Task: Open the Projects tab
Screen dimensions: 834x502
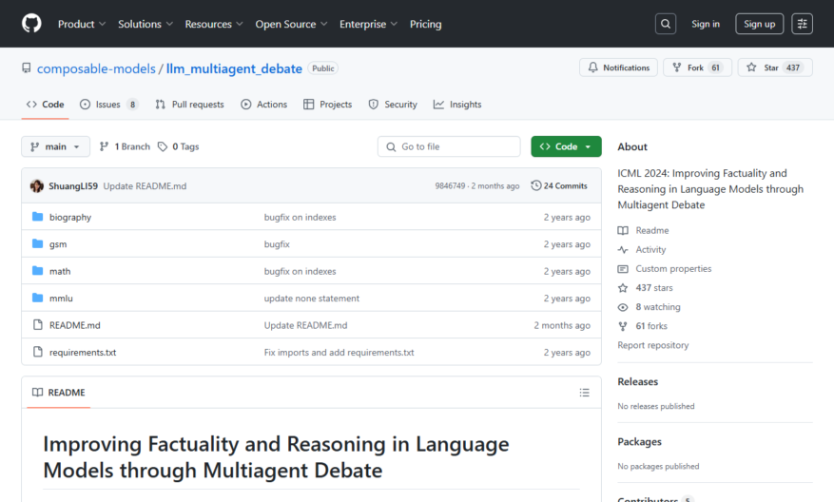Action: (x=328, y=105)
